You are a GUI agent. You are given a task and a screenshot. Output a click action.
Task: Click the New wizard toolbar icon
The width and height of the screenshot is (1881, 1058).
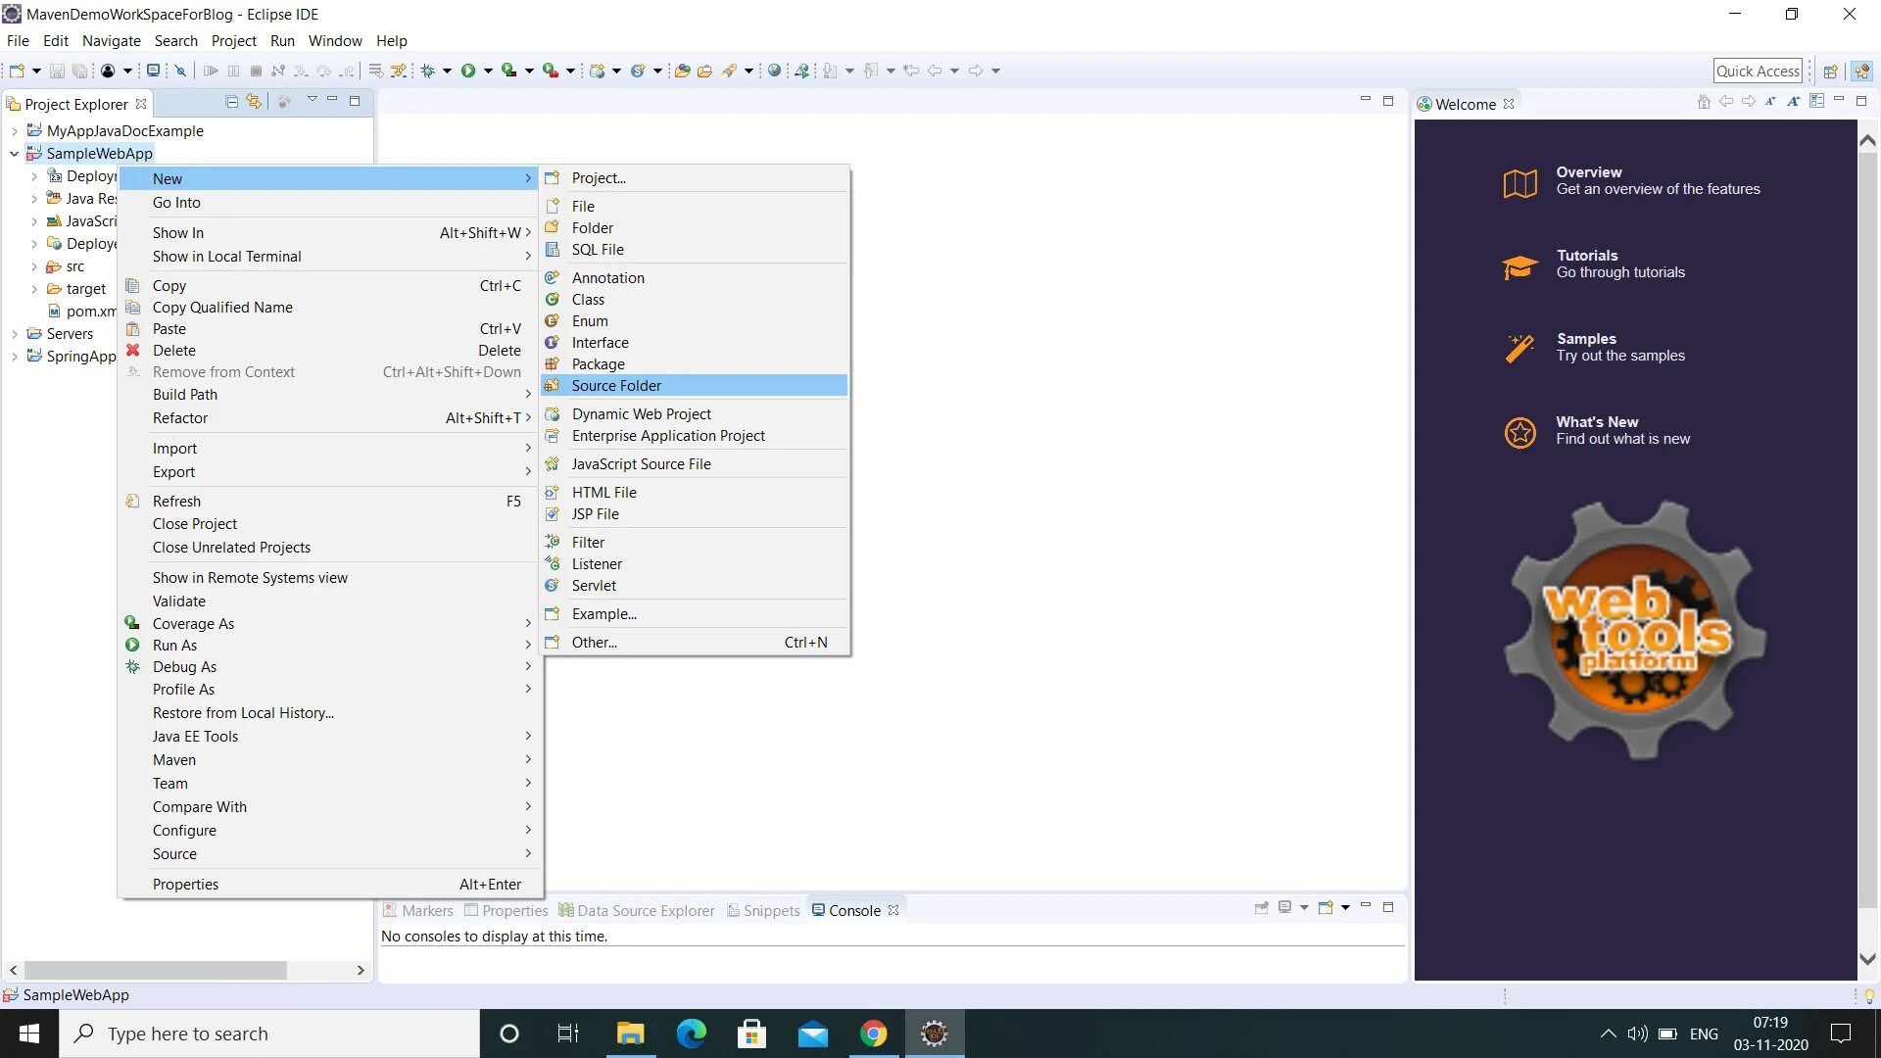[x=17, y=71]
